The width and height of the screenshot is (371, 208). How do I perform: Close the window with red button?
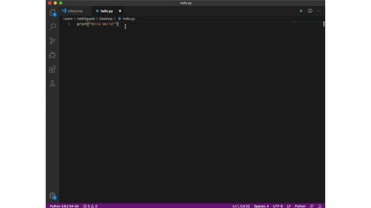(x=50, y=3)
